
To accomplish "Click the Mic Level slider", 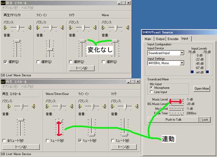I will tap(177, 109).
